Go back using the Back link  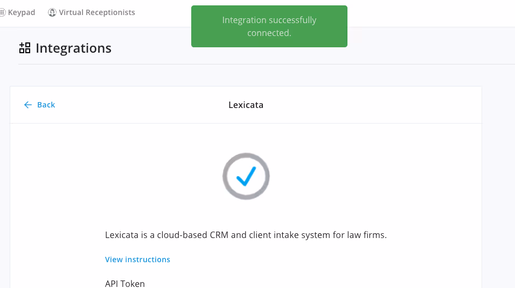tap(39, 105)
